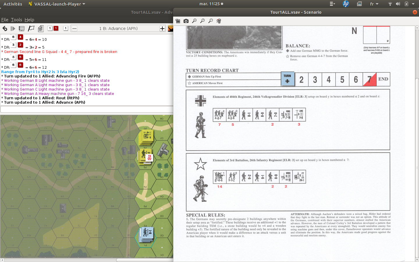Select zoom level with question magnifier
The width and height of the screenshot is (419, 262).
(203, 21)
